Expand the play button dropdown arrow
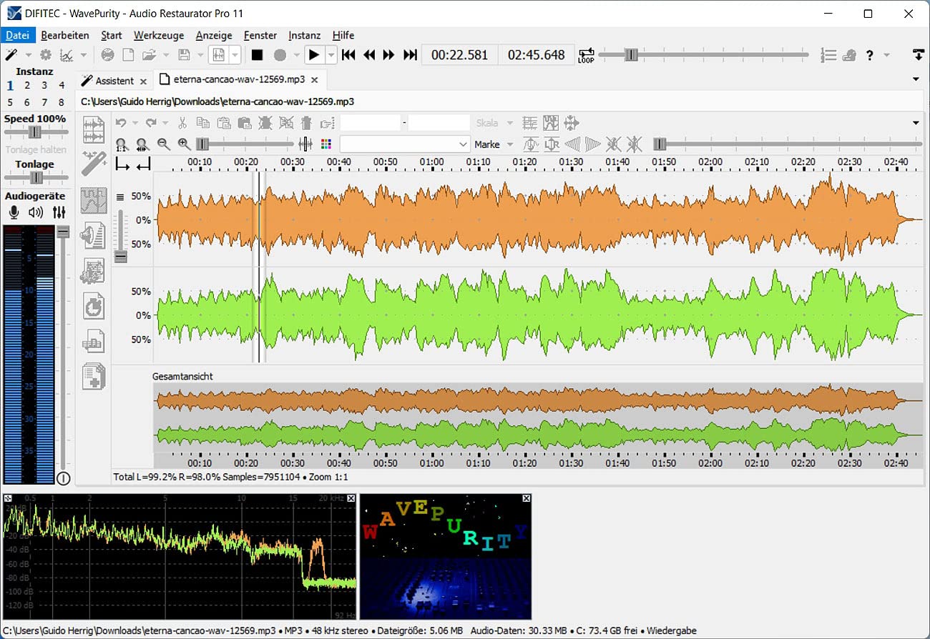This screenshot has height=639, width=930. pos(331,55)
